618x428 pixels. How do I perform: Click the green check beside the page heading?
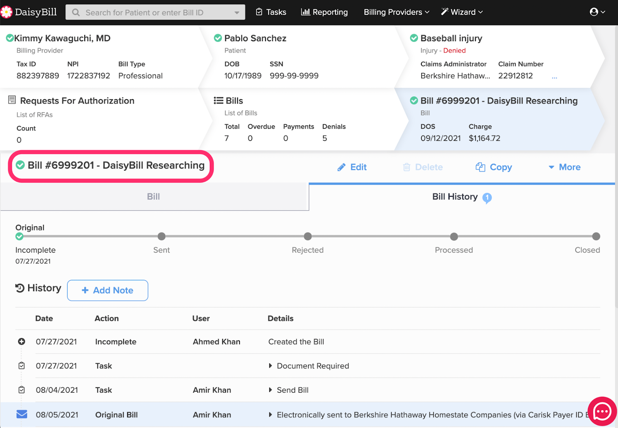(x=20, y=165)
